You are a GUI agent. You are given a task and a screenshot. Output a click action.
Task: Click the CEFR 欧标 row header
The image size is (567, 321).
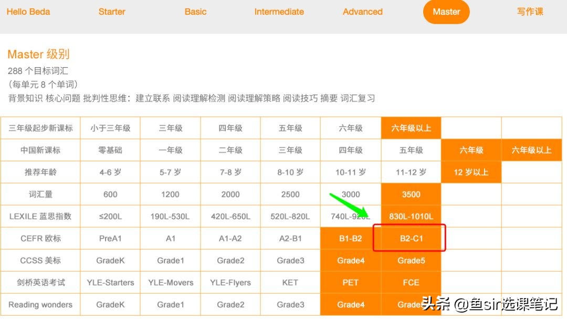point(40,238)
